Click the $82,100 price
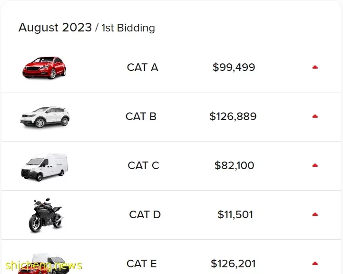 click(234, 165)
